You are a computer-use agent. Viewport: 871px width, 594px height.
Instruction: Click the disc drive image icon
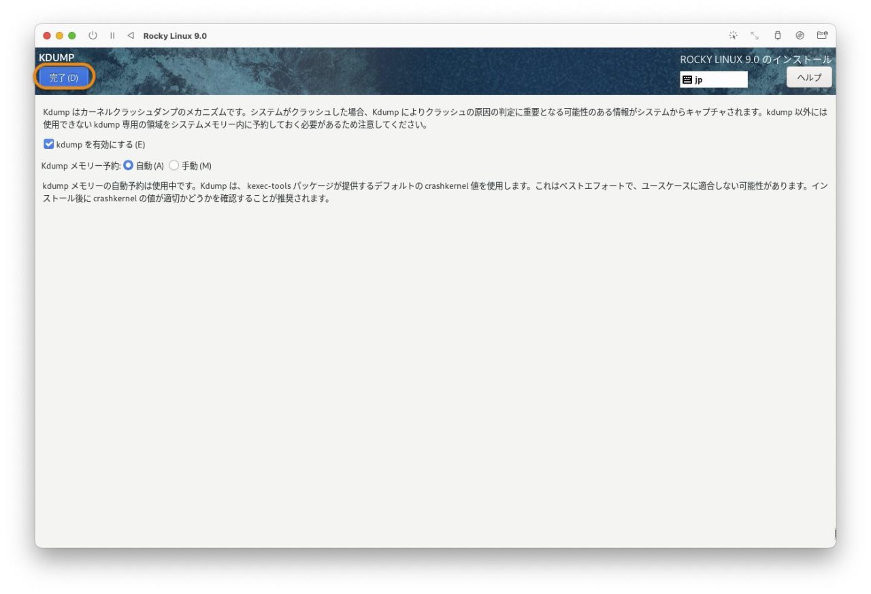click(799, 35)
